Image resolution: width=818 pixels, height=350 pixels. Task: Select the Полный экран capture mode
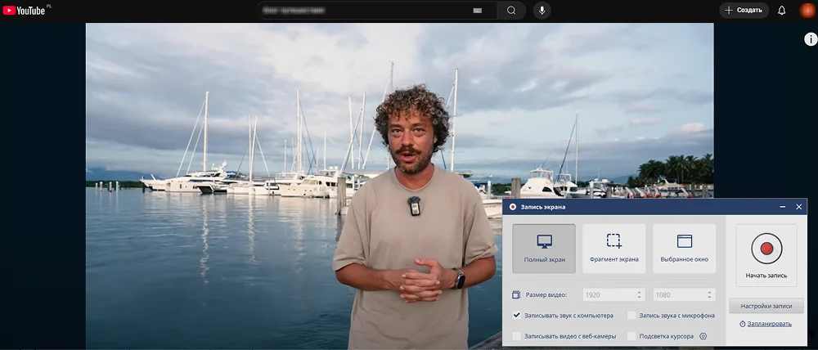544,248
